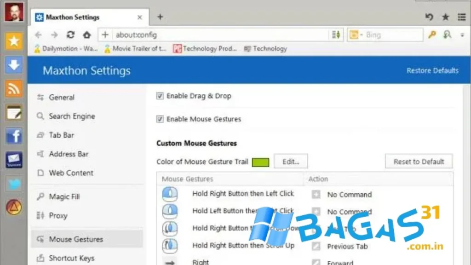The width and height of the screenshot is (471, 265).
Task: Open the search engine selector dropdown
Action: [x=356, y=35]
